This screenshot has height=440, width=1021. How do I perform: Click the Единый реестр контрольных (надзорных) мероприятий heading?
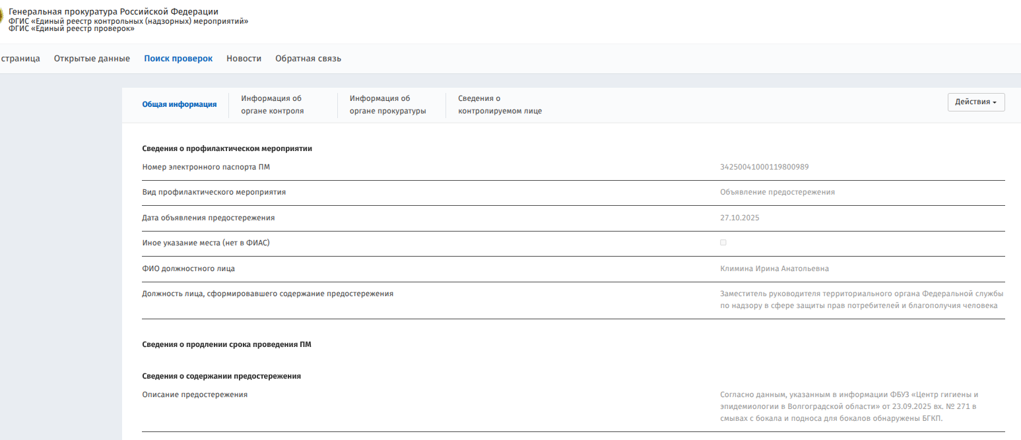(x=128, y=21)
